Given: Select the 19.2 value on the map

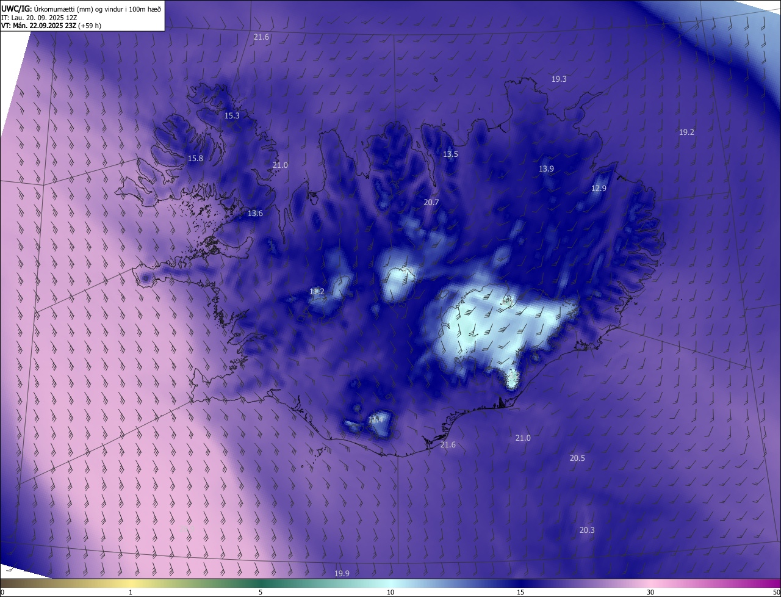Looking at the screenshot, I should coord(686,132).
